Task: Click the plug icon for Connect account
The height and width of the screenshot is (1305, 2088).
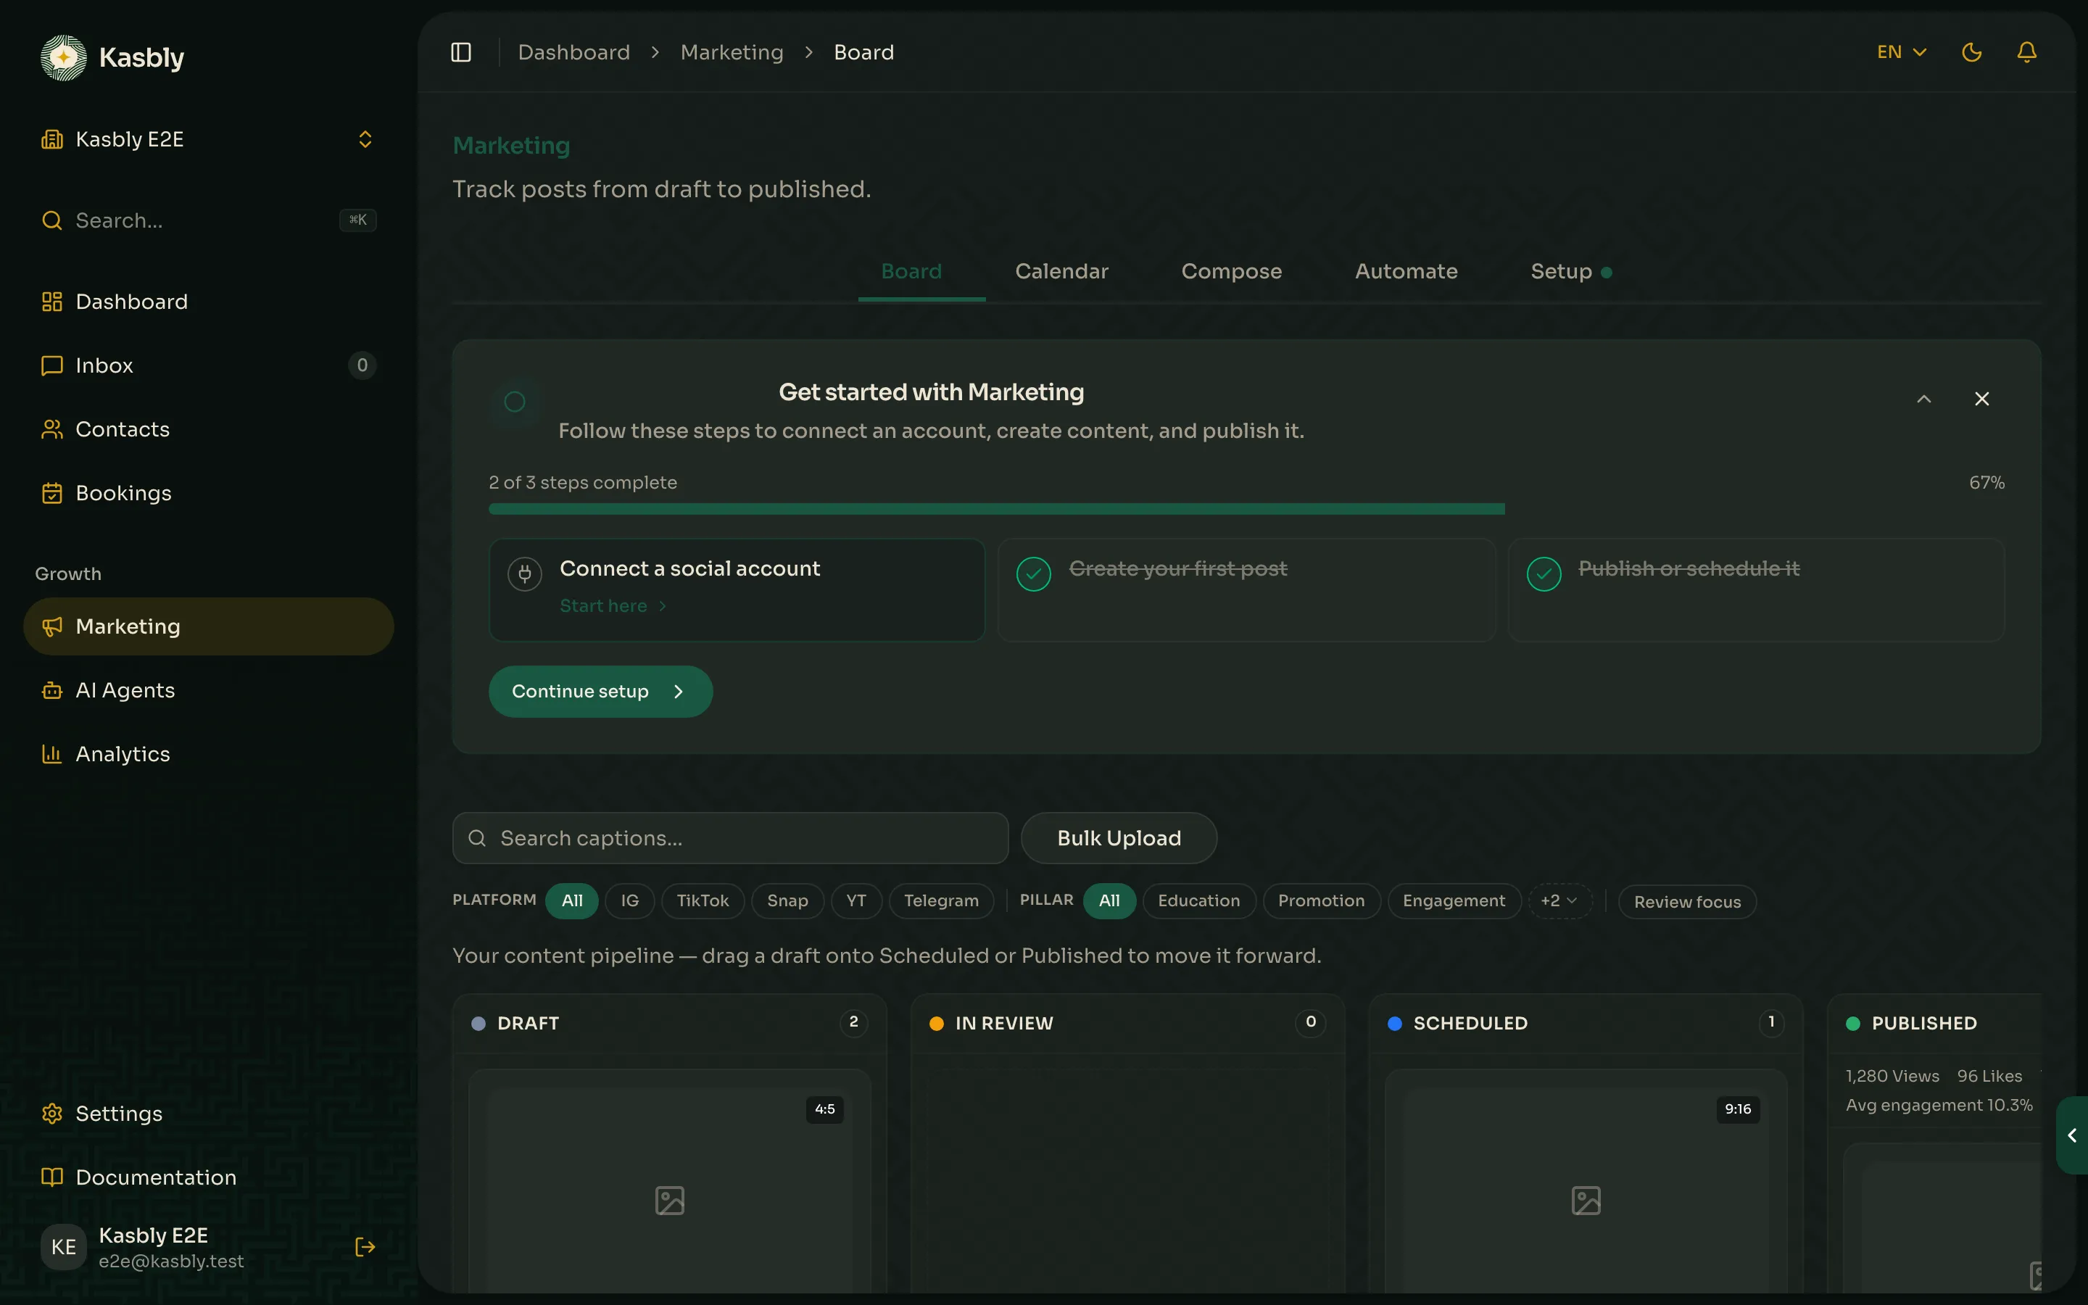Action: [525, 574]
